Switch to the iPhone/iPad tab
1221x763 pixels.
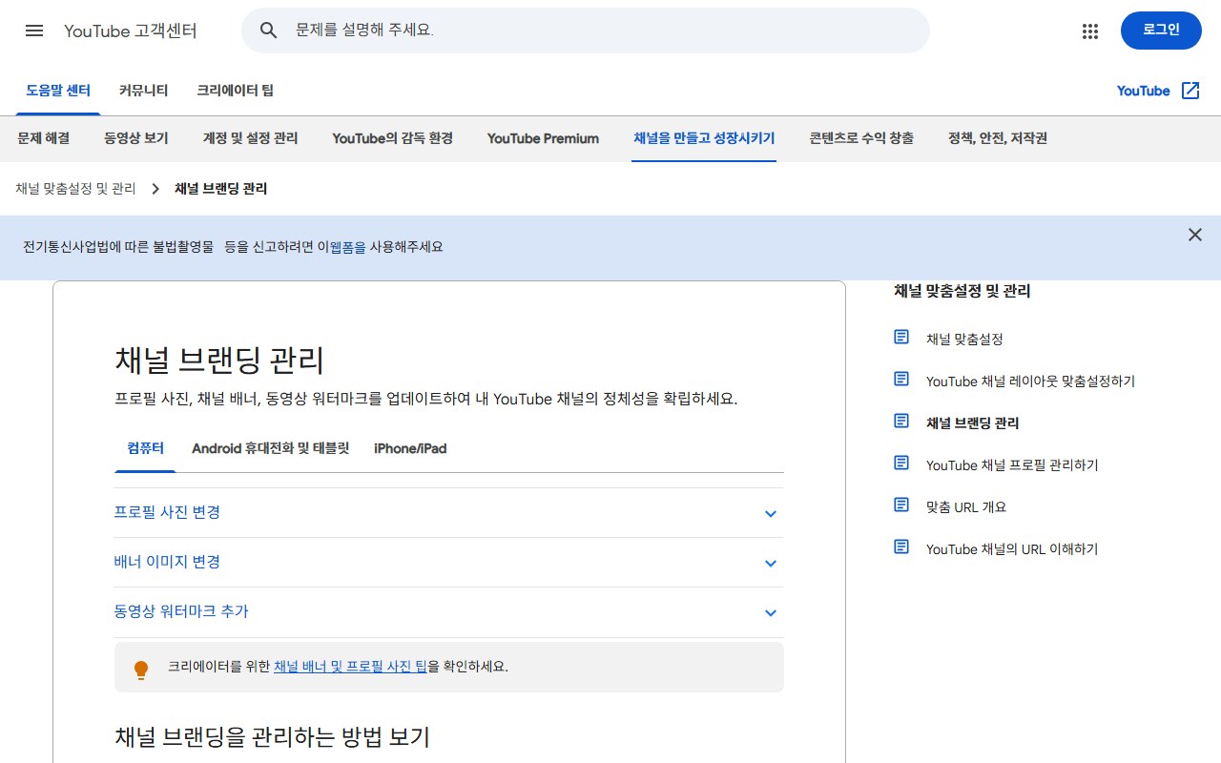click(x=410, y=448)
